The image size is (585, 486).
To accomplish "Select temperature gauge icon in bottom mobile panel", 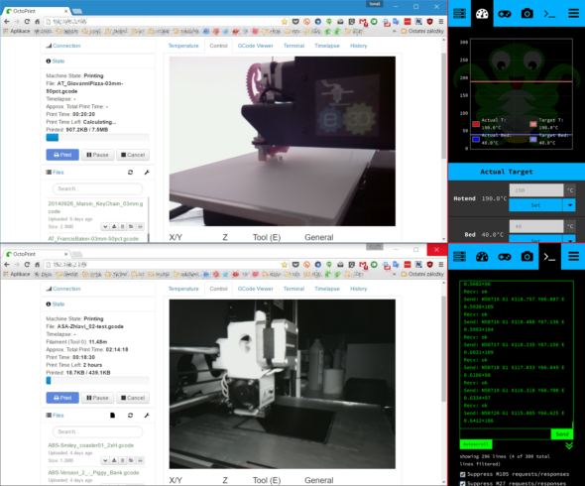I will point(482,257).
